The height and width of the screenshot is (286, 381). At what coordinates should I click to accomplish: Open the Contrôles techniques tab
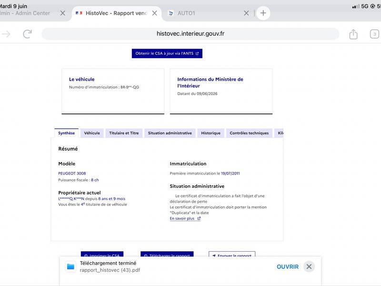click(249, 133)
